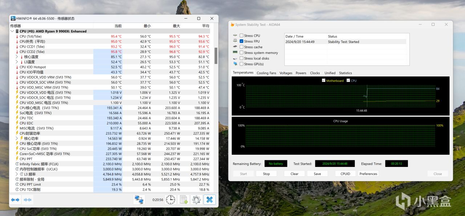The height and width of the screenshot is (216, 465).
Task: Uncheck the Stress FPU checkbox
Action: (x=242, y=41)
